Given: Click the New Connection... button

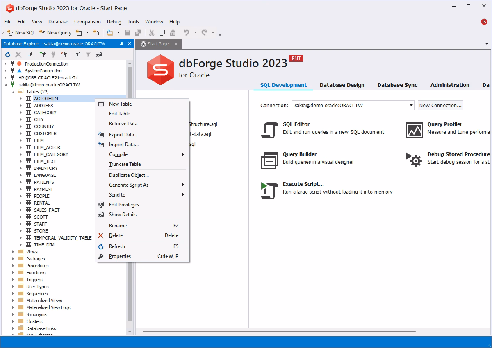Looking at the screenshot, I should (440, 106).
